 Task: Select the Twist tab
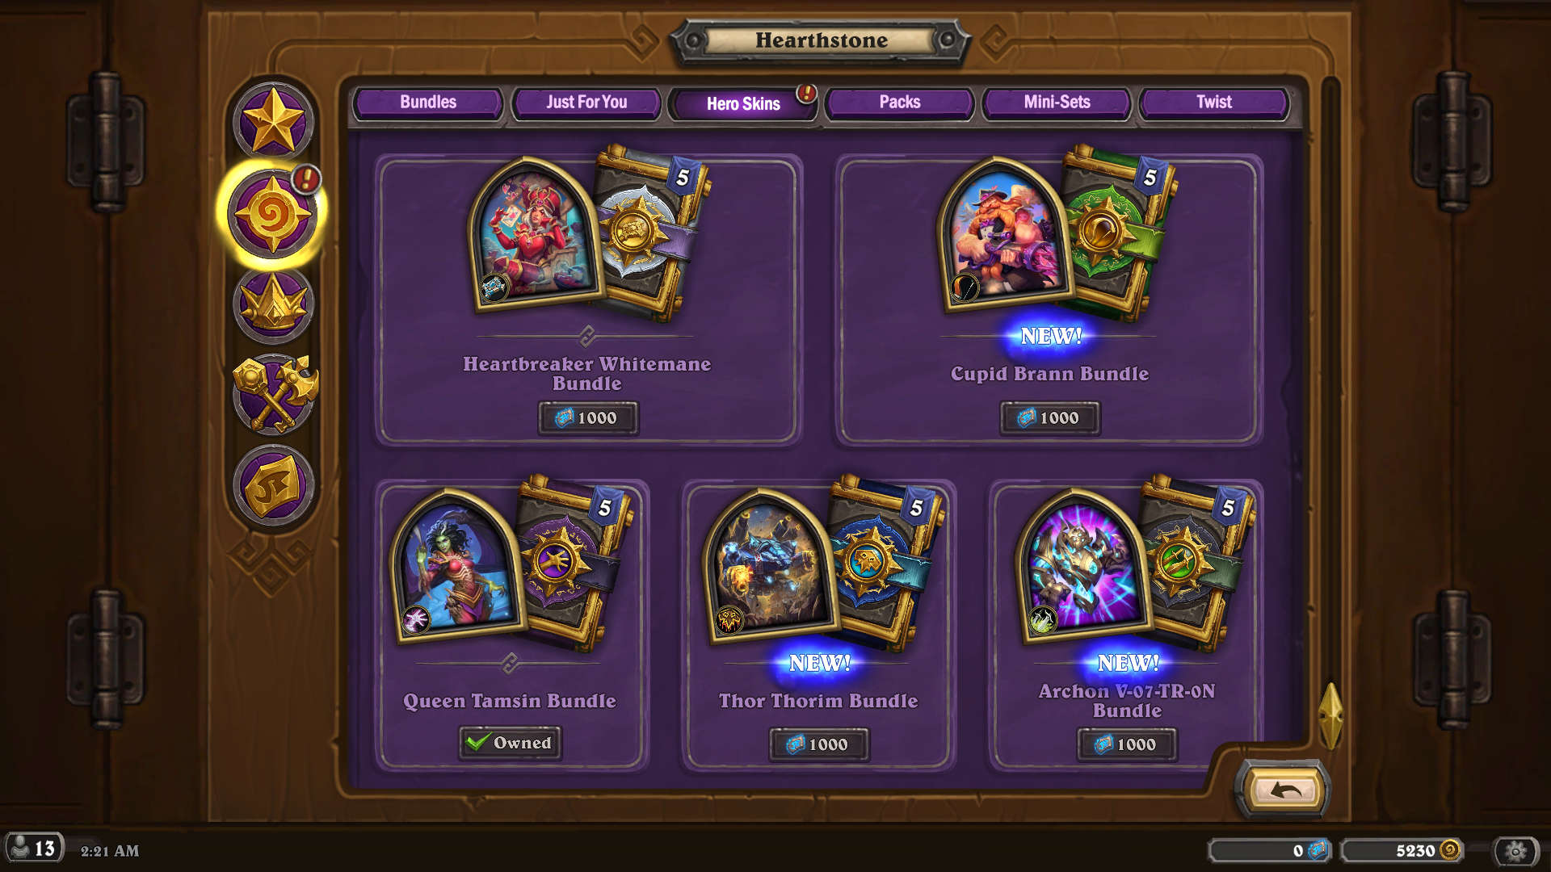point(1213,103)
